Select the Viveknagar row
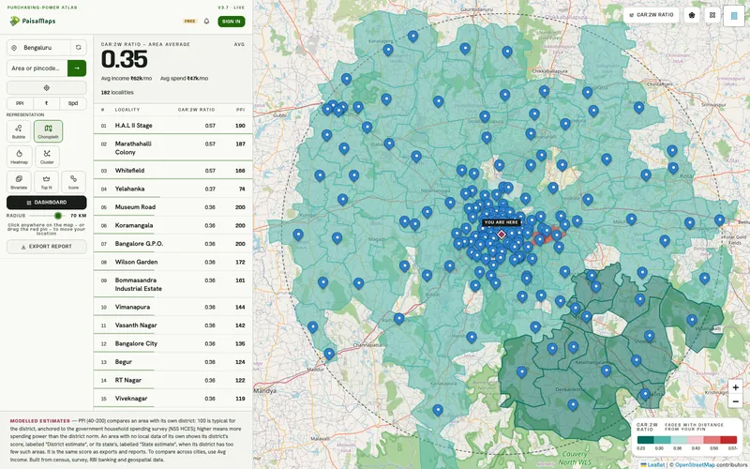Image resolution: width=750 pixels, height=469 pixels. pyautogui.click(x=172, y=398)
